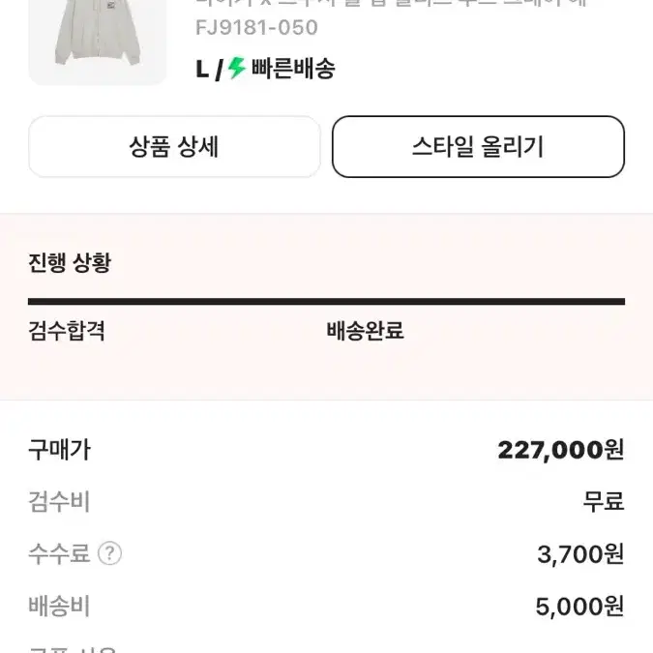Tap the 스타일 올리기 button
Image resolution: width=653 pixels, height=653 pixels.
(478, 147)
